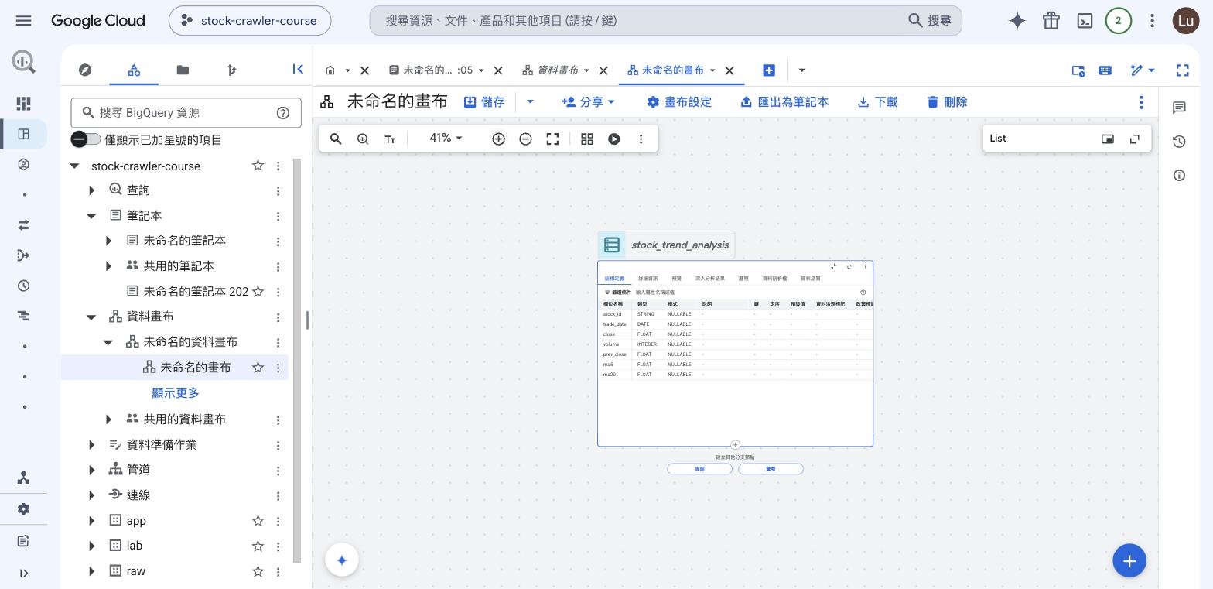Image resolution: width=1213 pixels, height=589 pixels.
Task: Collapse the explorer panel
Action: click(x=298, y=70)
